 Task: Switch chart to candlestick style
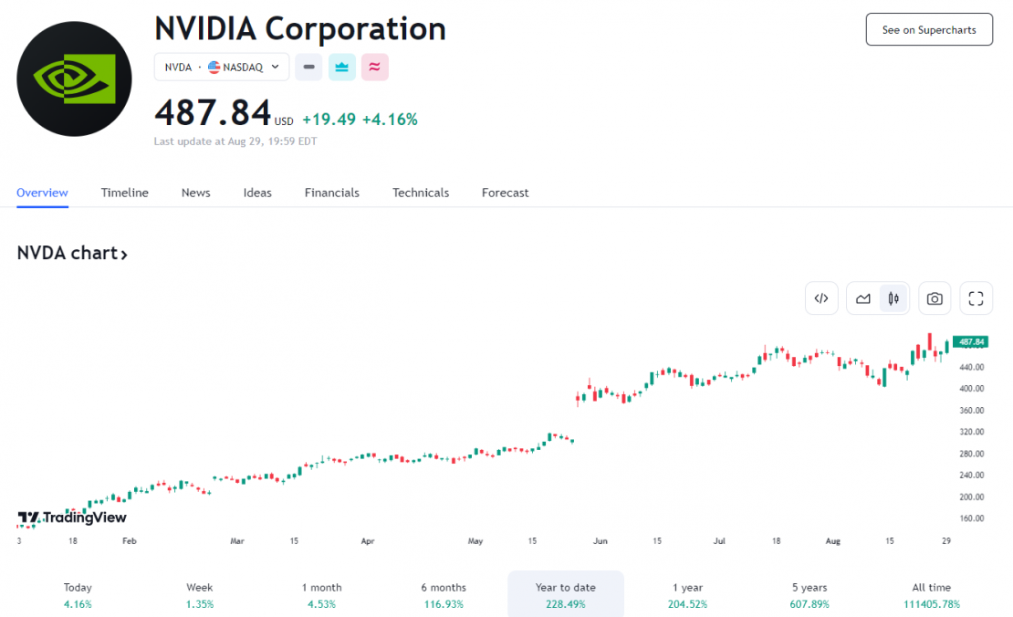click(x=893, y=298)
